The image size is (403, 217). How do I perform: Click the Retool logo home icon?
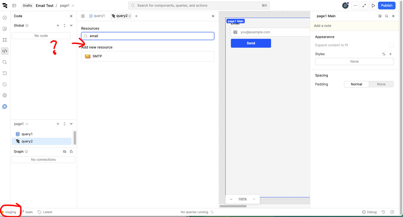point(5,6)
